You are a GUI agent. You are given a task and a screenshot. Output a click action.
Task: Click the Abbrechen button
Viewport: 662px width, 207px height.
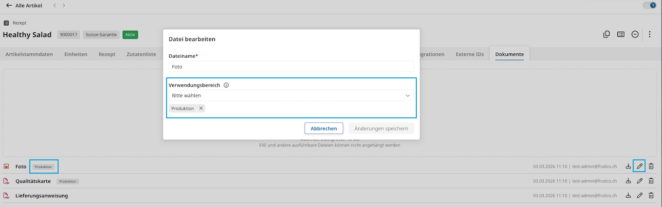click(324, 129)
